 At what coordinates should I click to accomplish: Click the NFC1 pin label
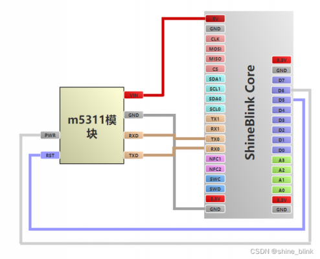215,159
